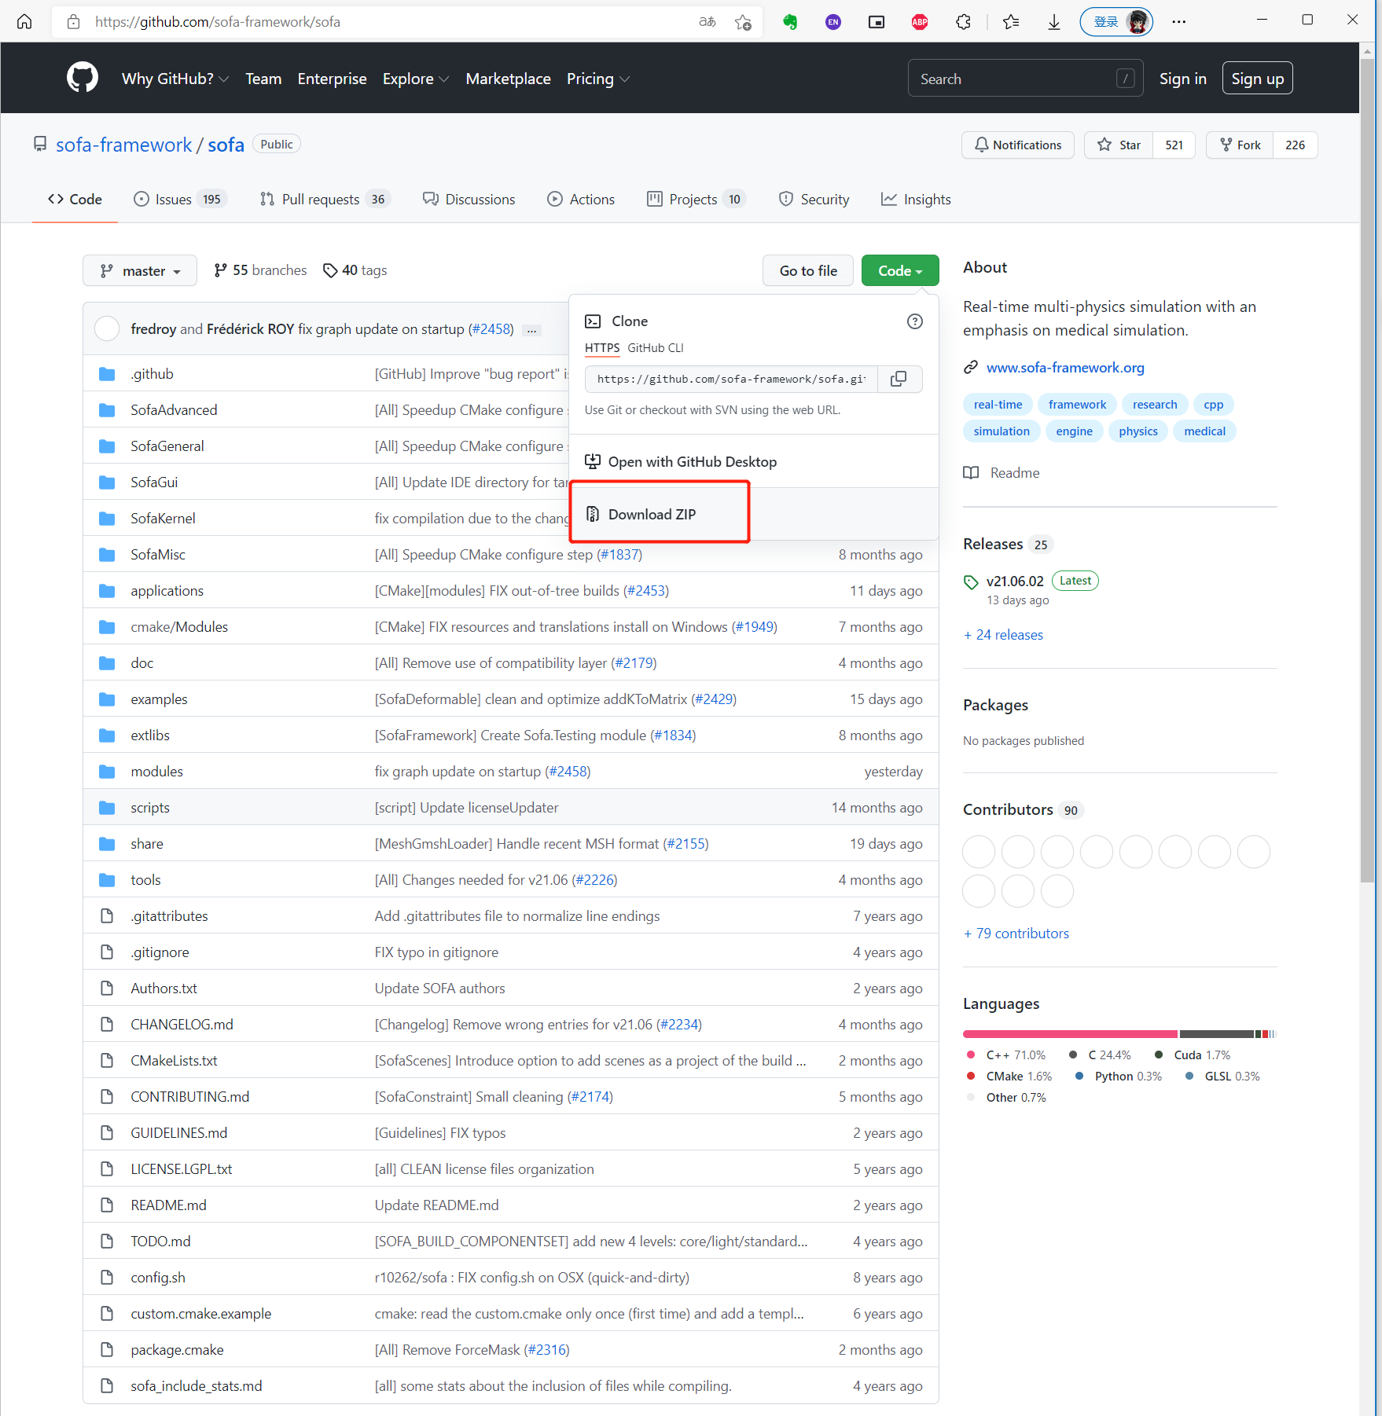Screen dimensions: 1382x1416
Task: Open the clone help question mark
Action: [x=914, y=321]
